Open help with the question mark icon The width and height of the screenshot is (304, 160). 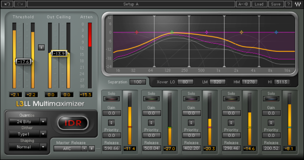click(x=288, y=4)
